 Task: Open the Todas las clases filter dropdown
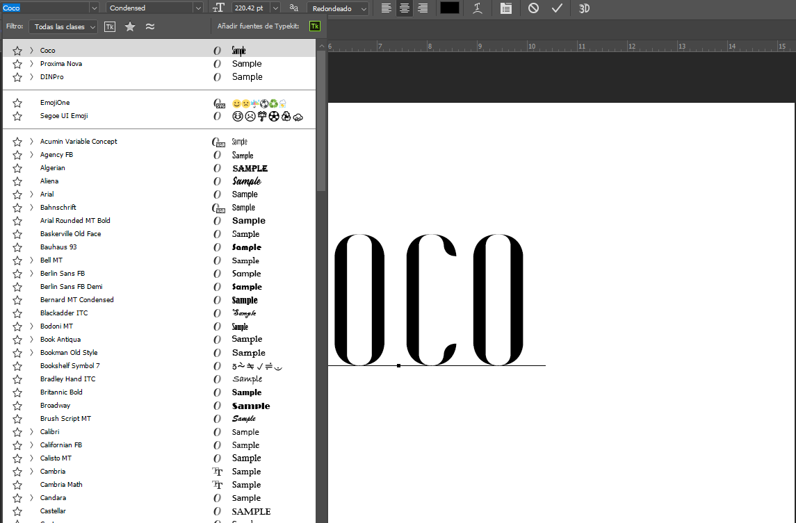tap(63, 26)
